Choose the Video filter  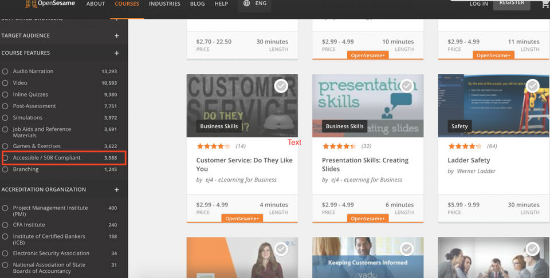(5, 83)
